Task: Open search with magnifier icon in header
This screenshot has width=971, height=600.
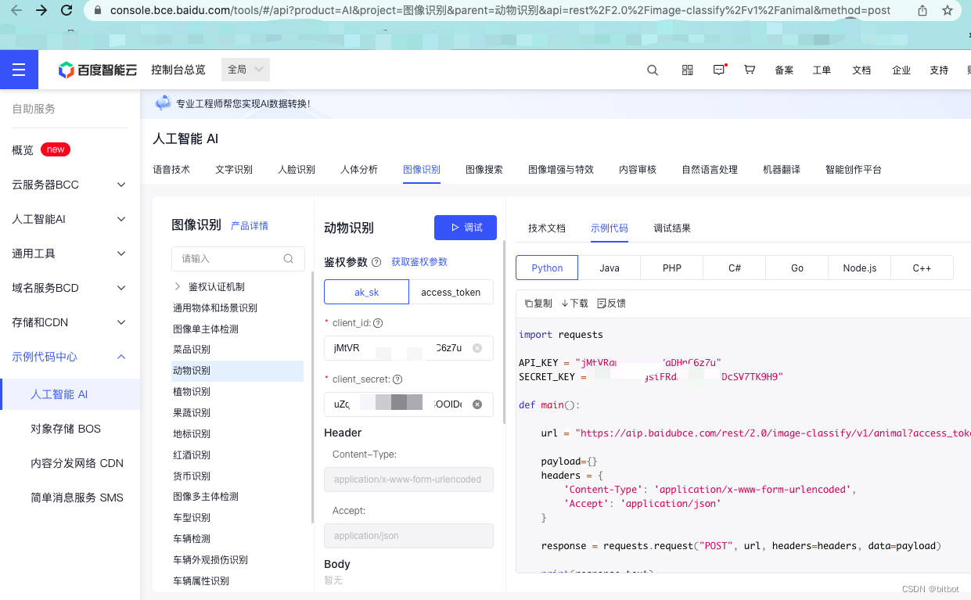Action: [x=653, y=70]
